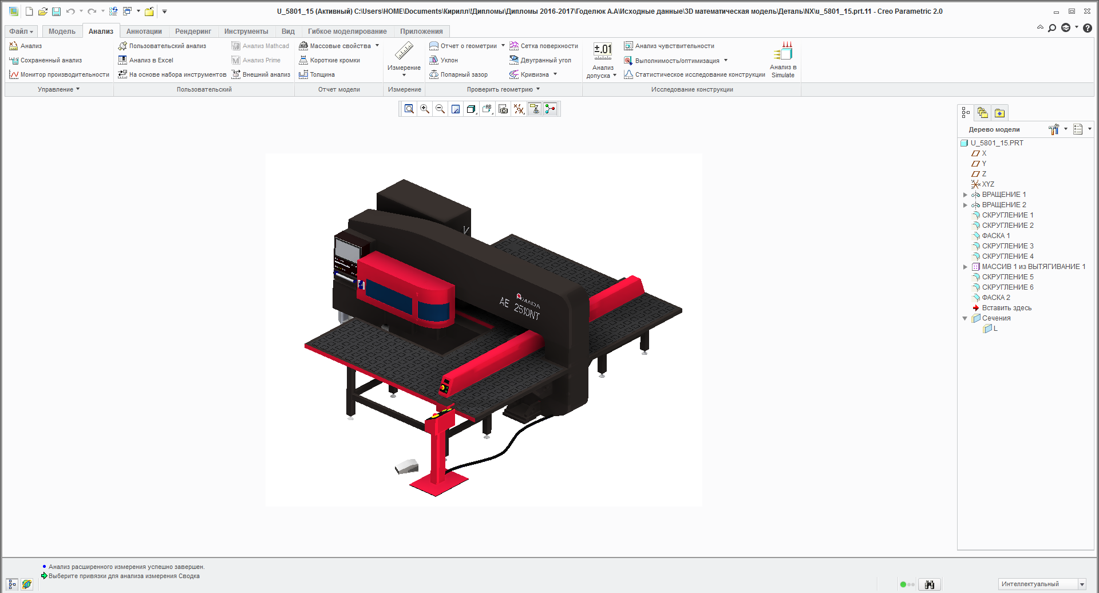Toggle spin center display icon
The width and height of the screenshot is (1099, 593).
550,109
